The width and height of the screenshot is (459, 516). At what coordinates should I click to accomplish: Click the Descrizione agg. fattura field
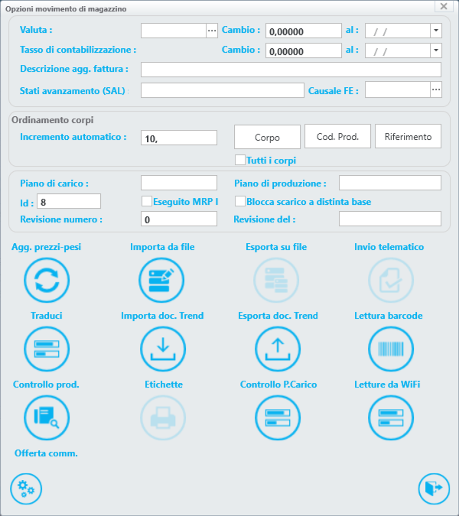(291, 70)
